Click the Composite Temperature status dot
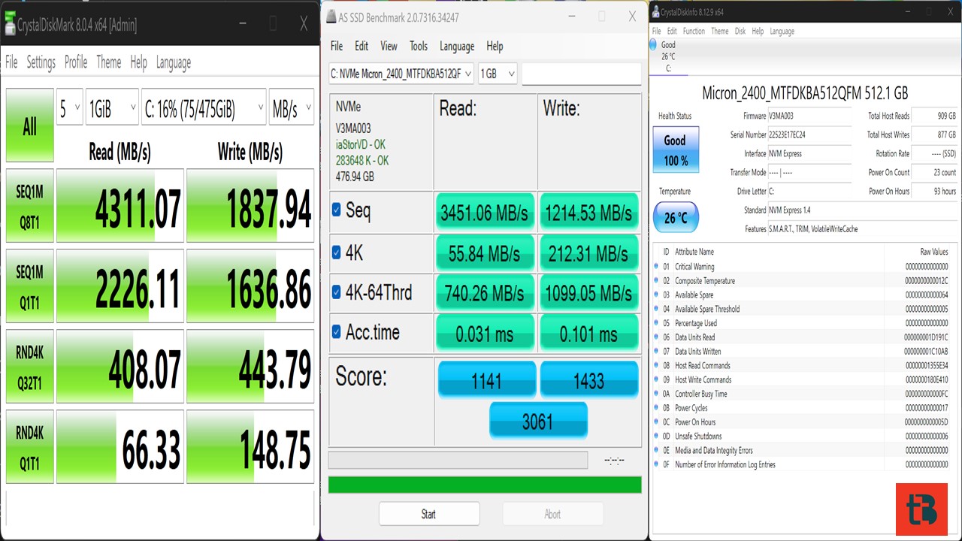Viewport: 962px width, 541px height. (x=657, y=281)
